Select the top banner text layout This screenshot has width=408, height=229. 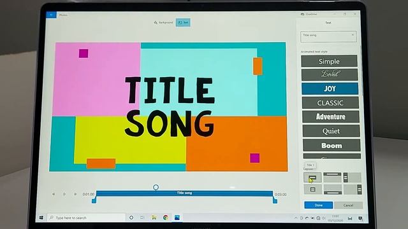[332, 177]
